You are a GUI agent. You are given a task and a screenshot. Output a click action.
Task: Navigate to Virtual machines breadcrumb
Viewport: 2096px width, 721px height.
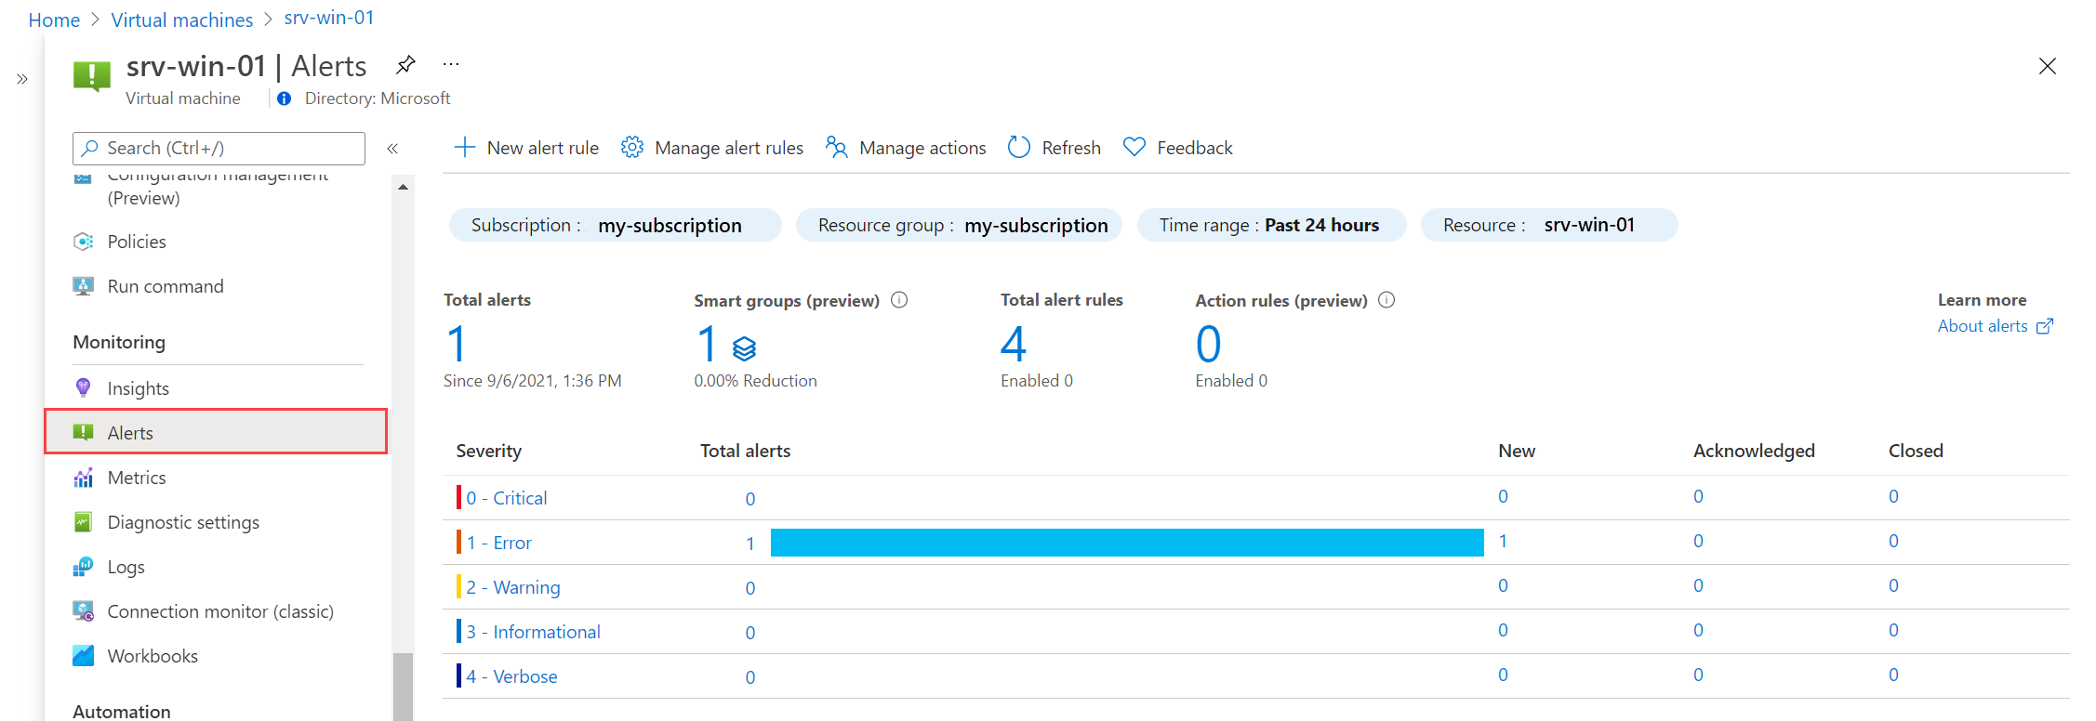(182, 20)
